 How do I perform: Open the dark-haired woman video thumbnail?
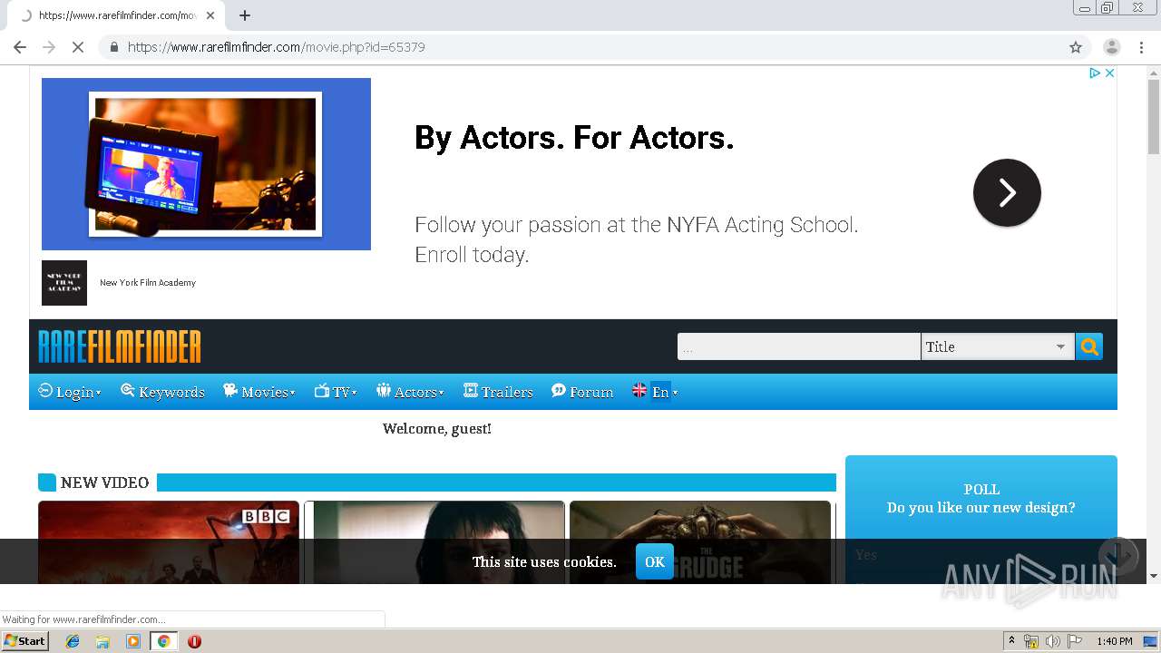(434, 542)
